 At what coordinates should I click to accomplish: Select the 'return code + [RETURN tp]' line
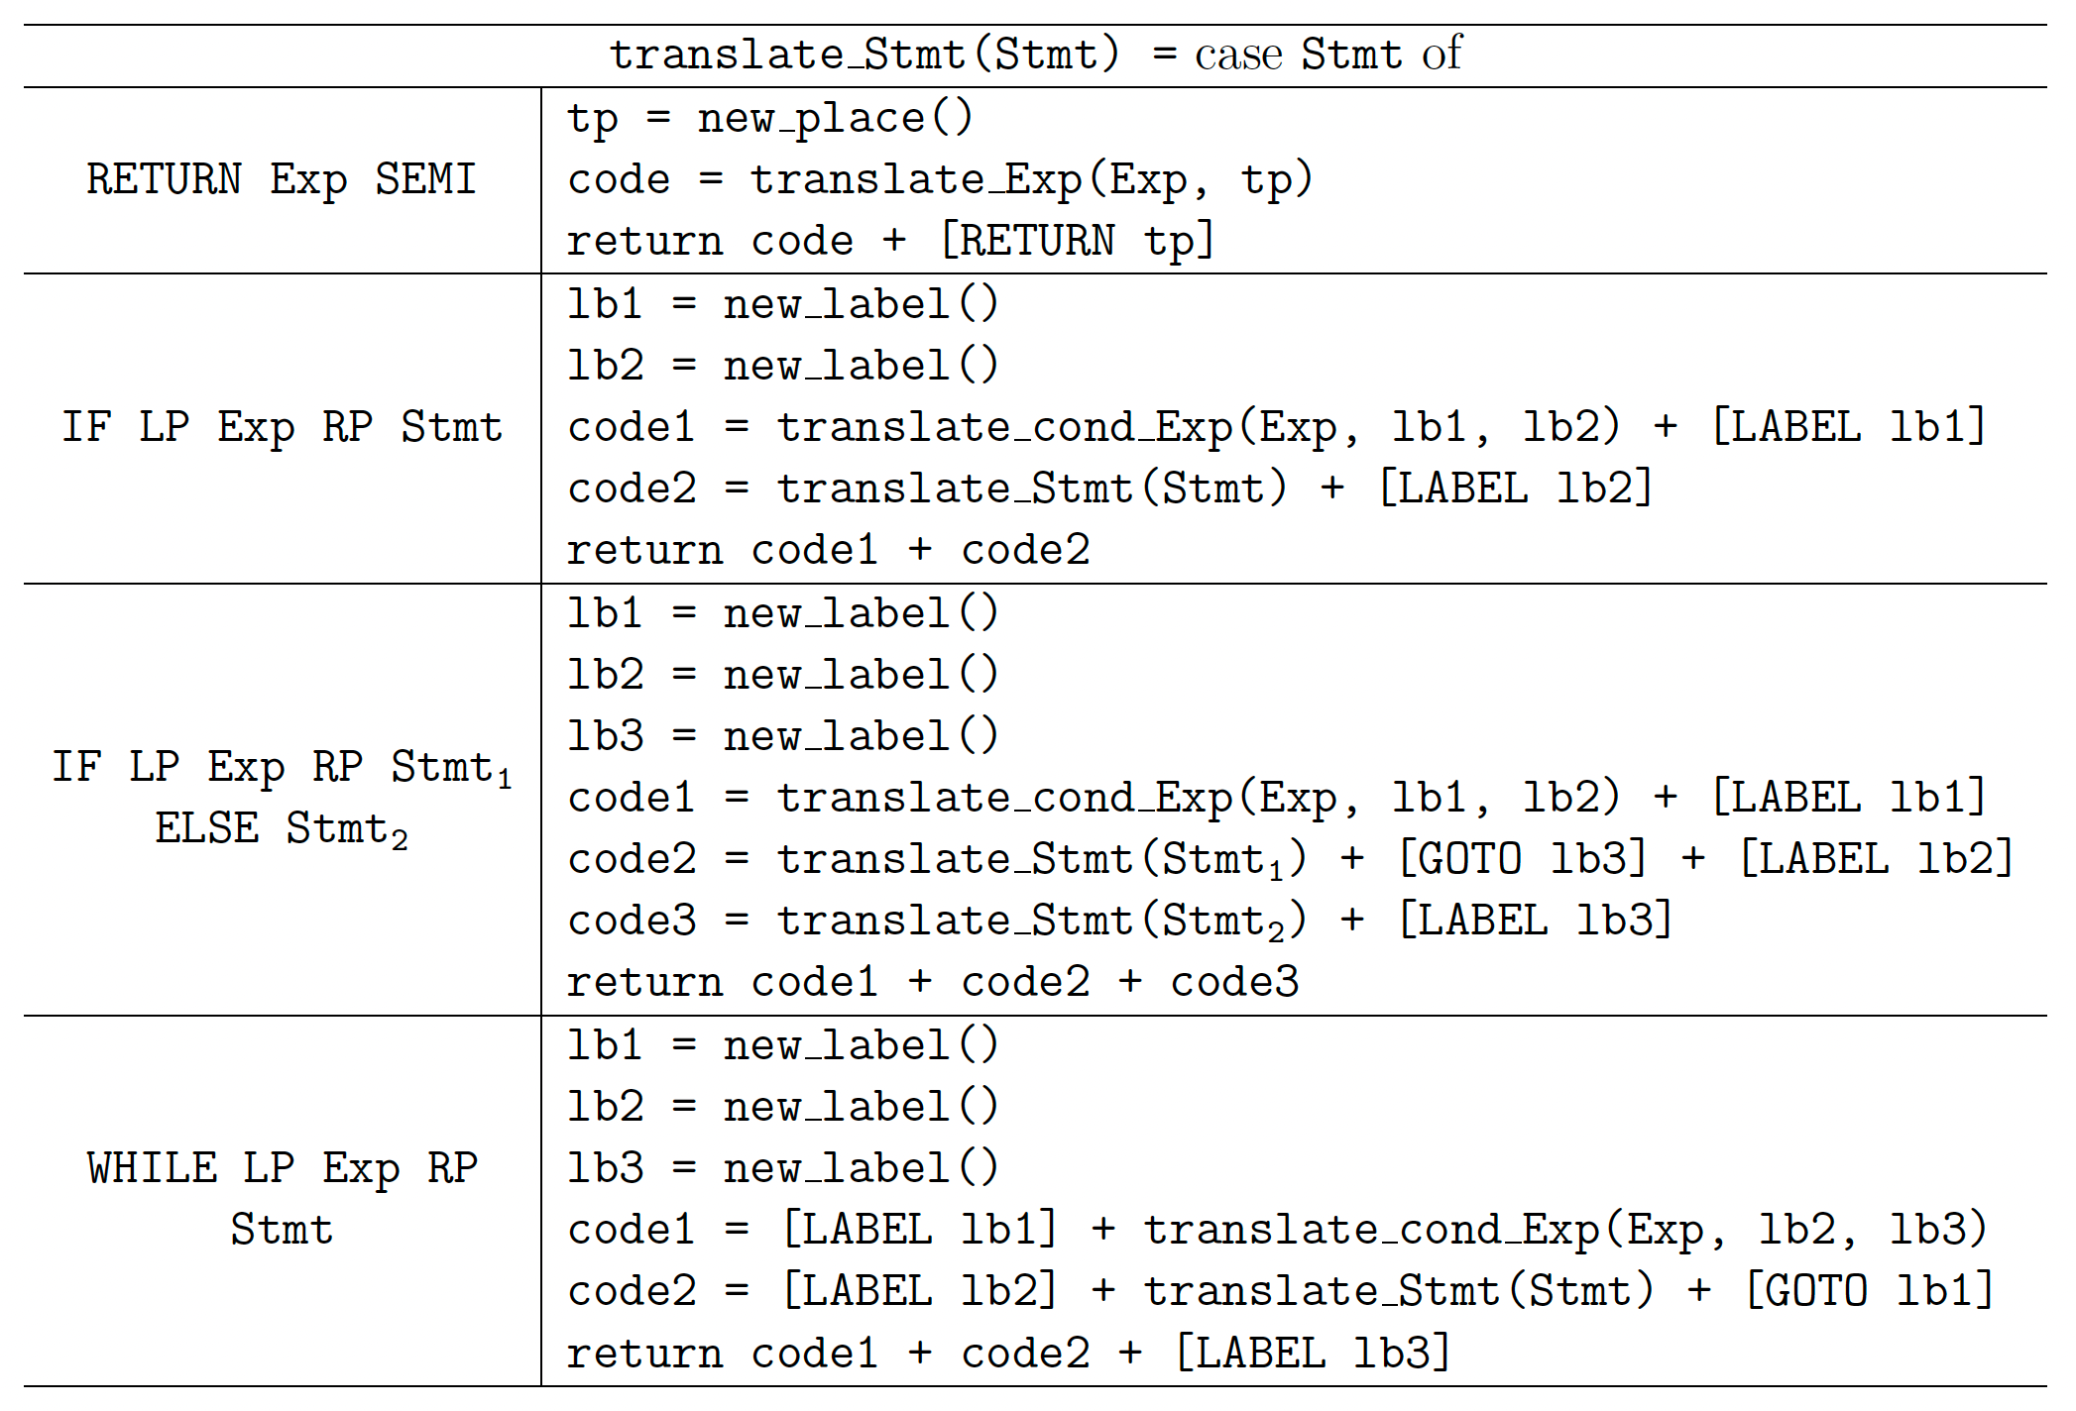coord(889,242)
